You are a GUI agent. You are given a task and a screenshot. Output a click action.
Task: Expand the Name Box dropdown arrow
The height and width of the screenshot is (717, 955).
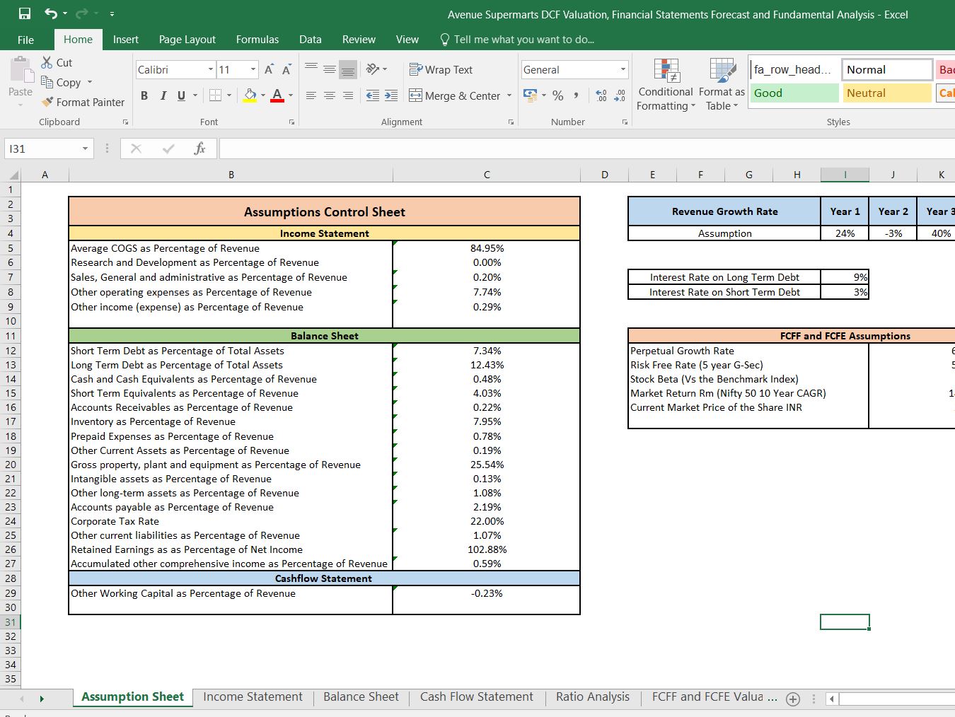85,148
